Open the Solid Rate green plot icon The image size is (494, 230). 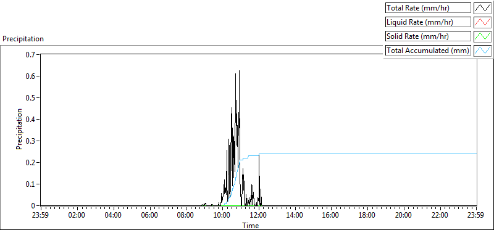pyautogui.click(x=482, y=36)
